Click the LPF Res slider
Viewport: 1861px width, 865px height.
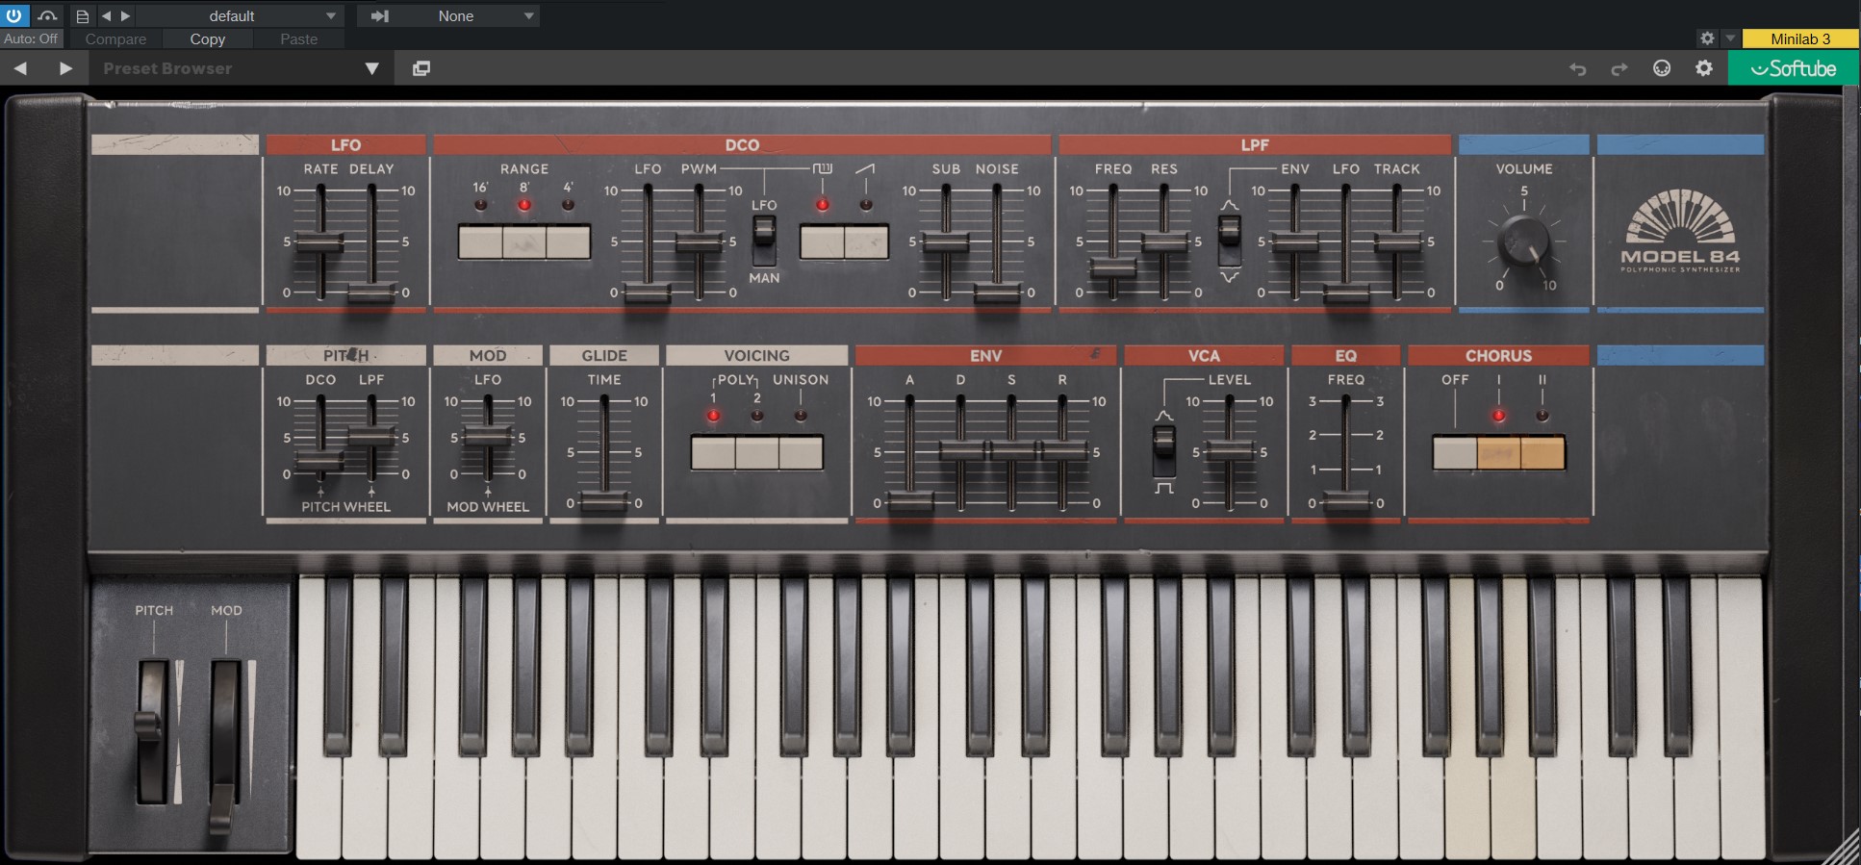click(1164, 243)
